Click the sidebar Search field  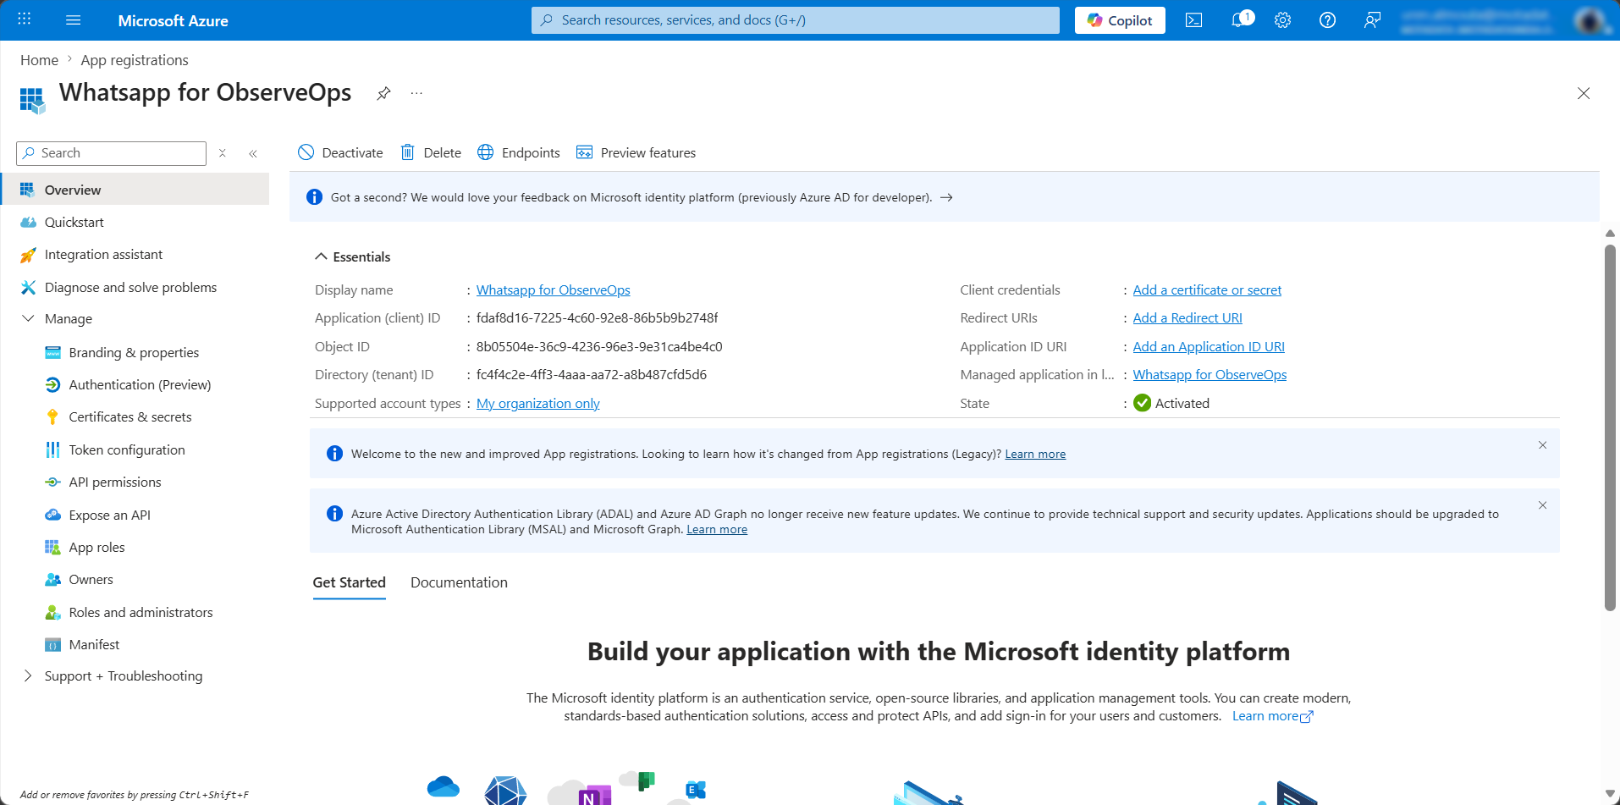pos(111,153)
